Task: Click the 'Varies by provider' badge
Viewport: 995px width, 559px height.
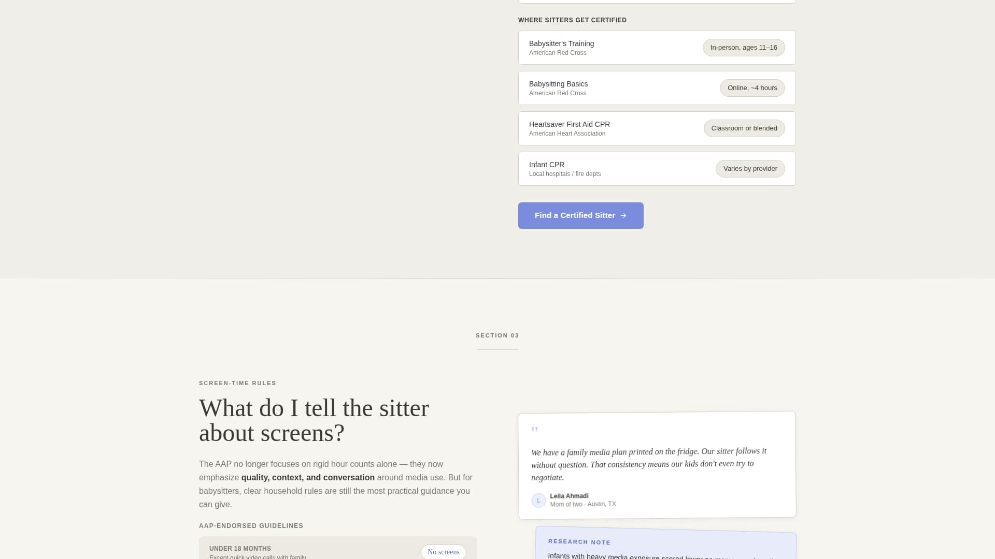Action: pyautogui.click(x=750, y=169)
